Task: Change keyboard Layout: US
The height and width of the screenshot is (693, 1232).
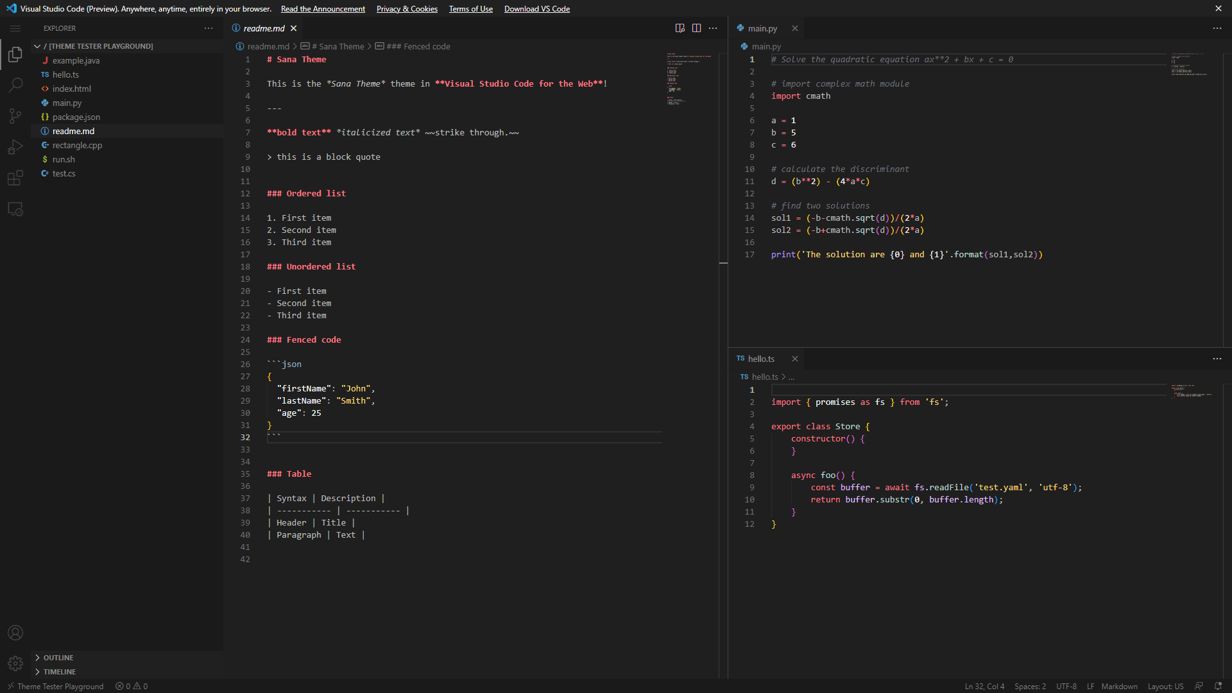Action: click(1165, 686)
